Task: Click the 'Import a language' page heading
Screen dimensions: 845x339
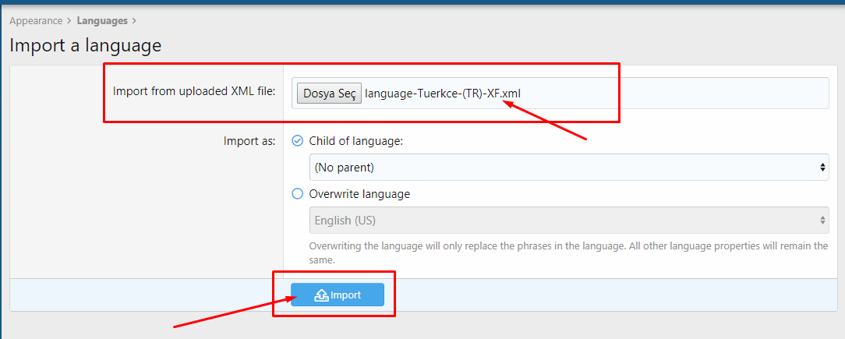Action: tap(86, 45)
